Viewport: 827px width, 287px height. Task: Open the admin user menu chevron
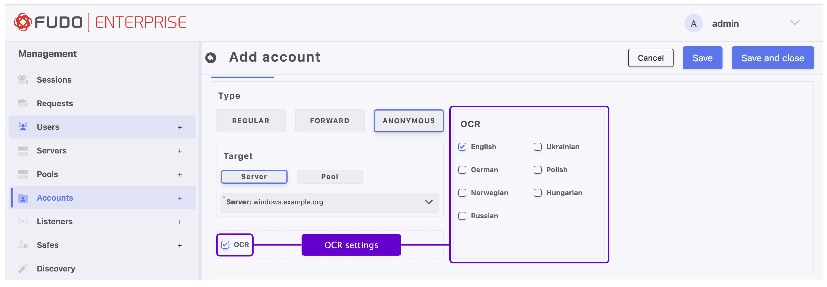[794, 22]
